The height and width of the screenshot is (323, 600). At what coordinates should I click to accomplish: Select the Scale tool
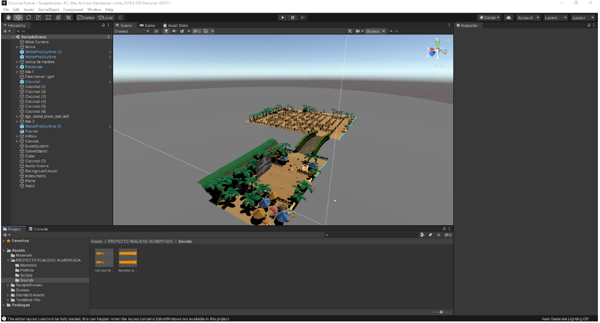38,17
